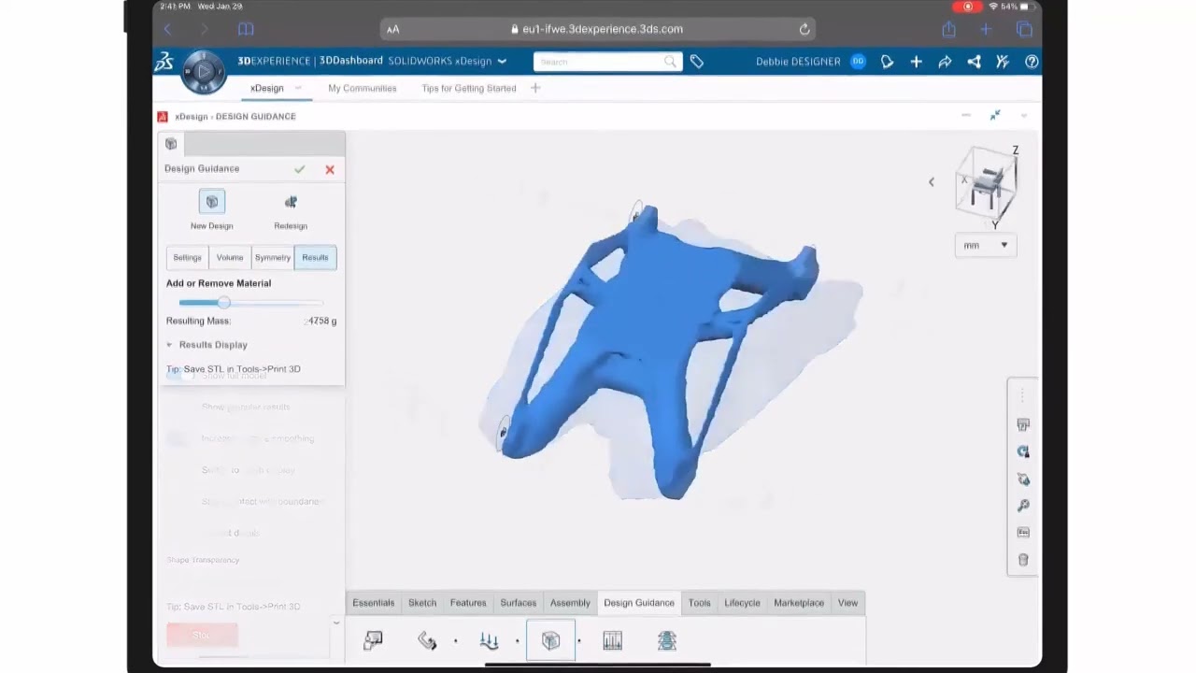The height and width of the screenshot is (673, 1196).
Task: Click the white plus add icon
Action: [x=916, y=62]
